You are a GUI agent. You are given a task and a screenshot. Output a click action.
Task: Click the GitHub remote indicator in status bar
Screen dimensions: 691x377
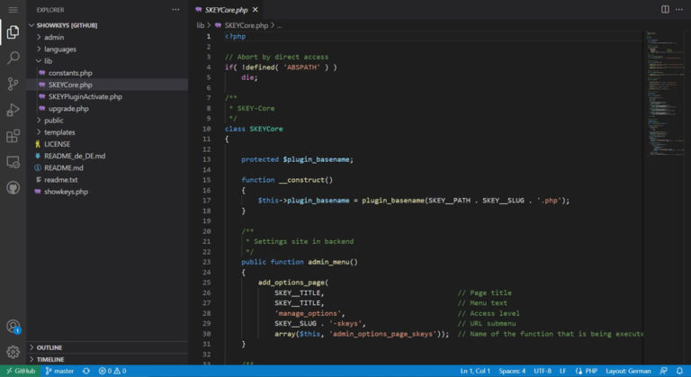21,371
